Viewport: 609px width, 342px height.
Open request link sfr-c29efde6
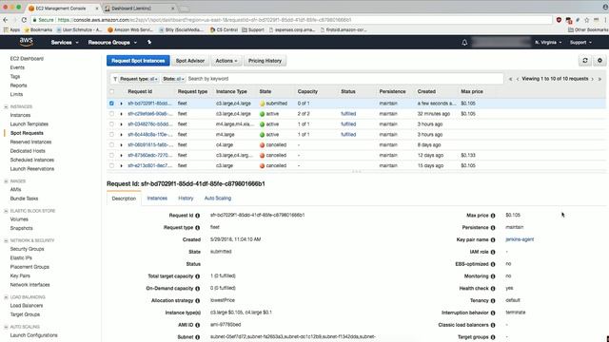[150, 114]
